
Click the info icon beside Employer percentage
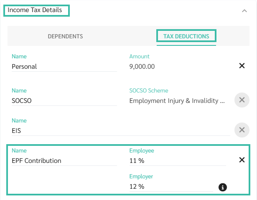click(223, 187)
